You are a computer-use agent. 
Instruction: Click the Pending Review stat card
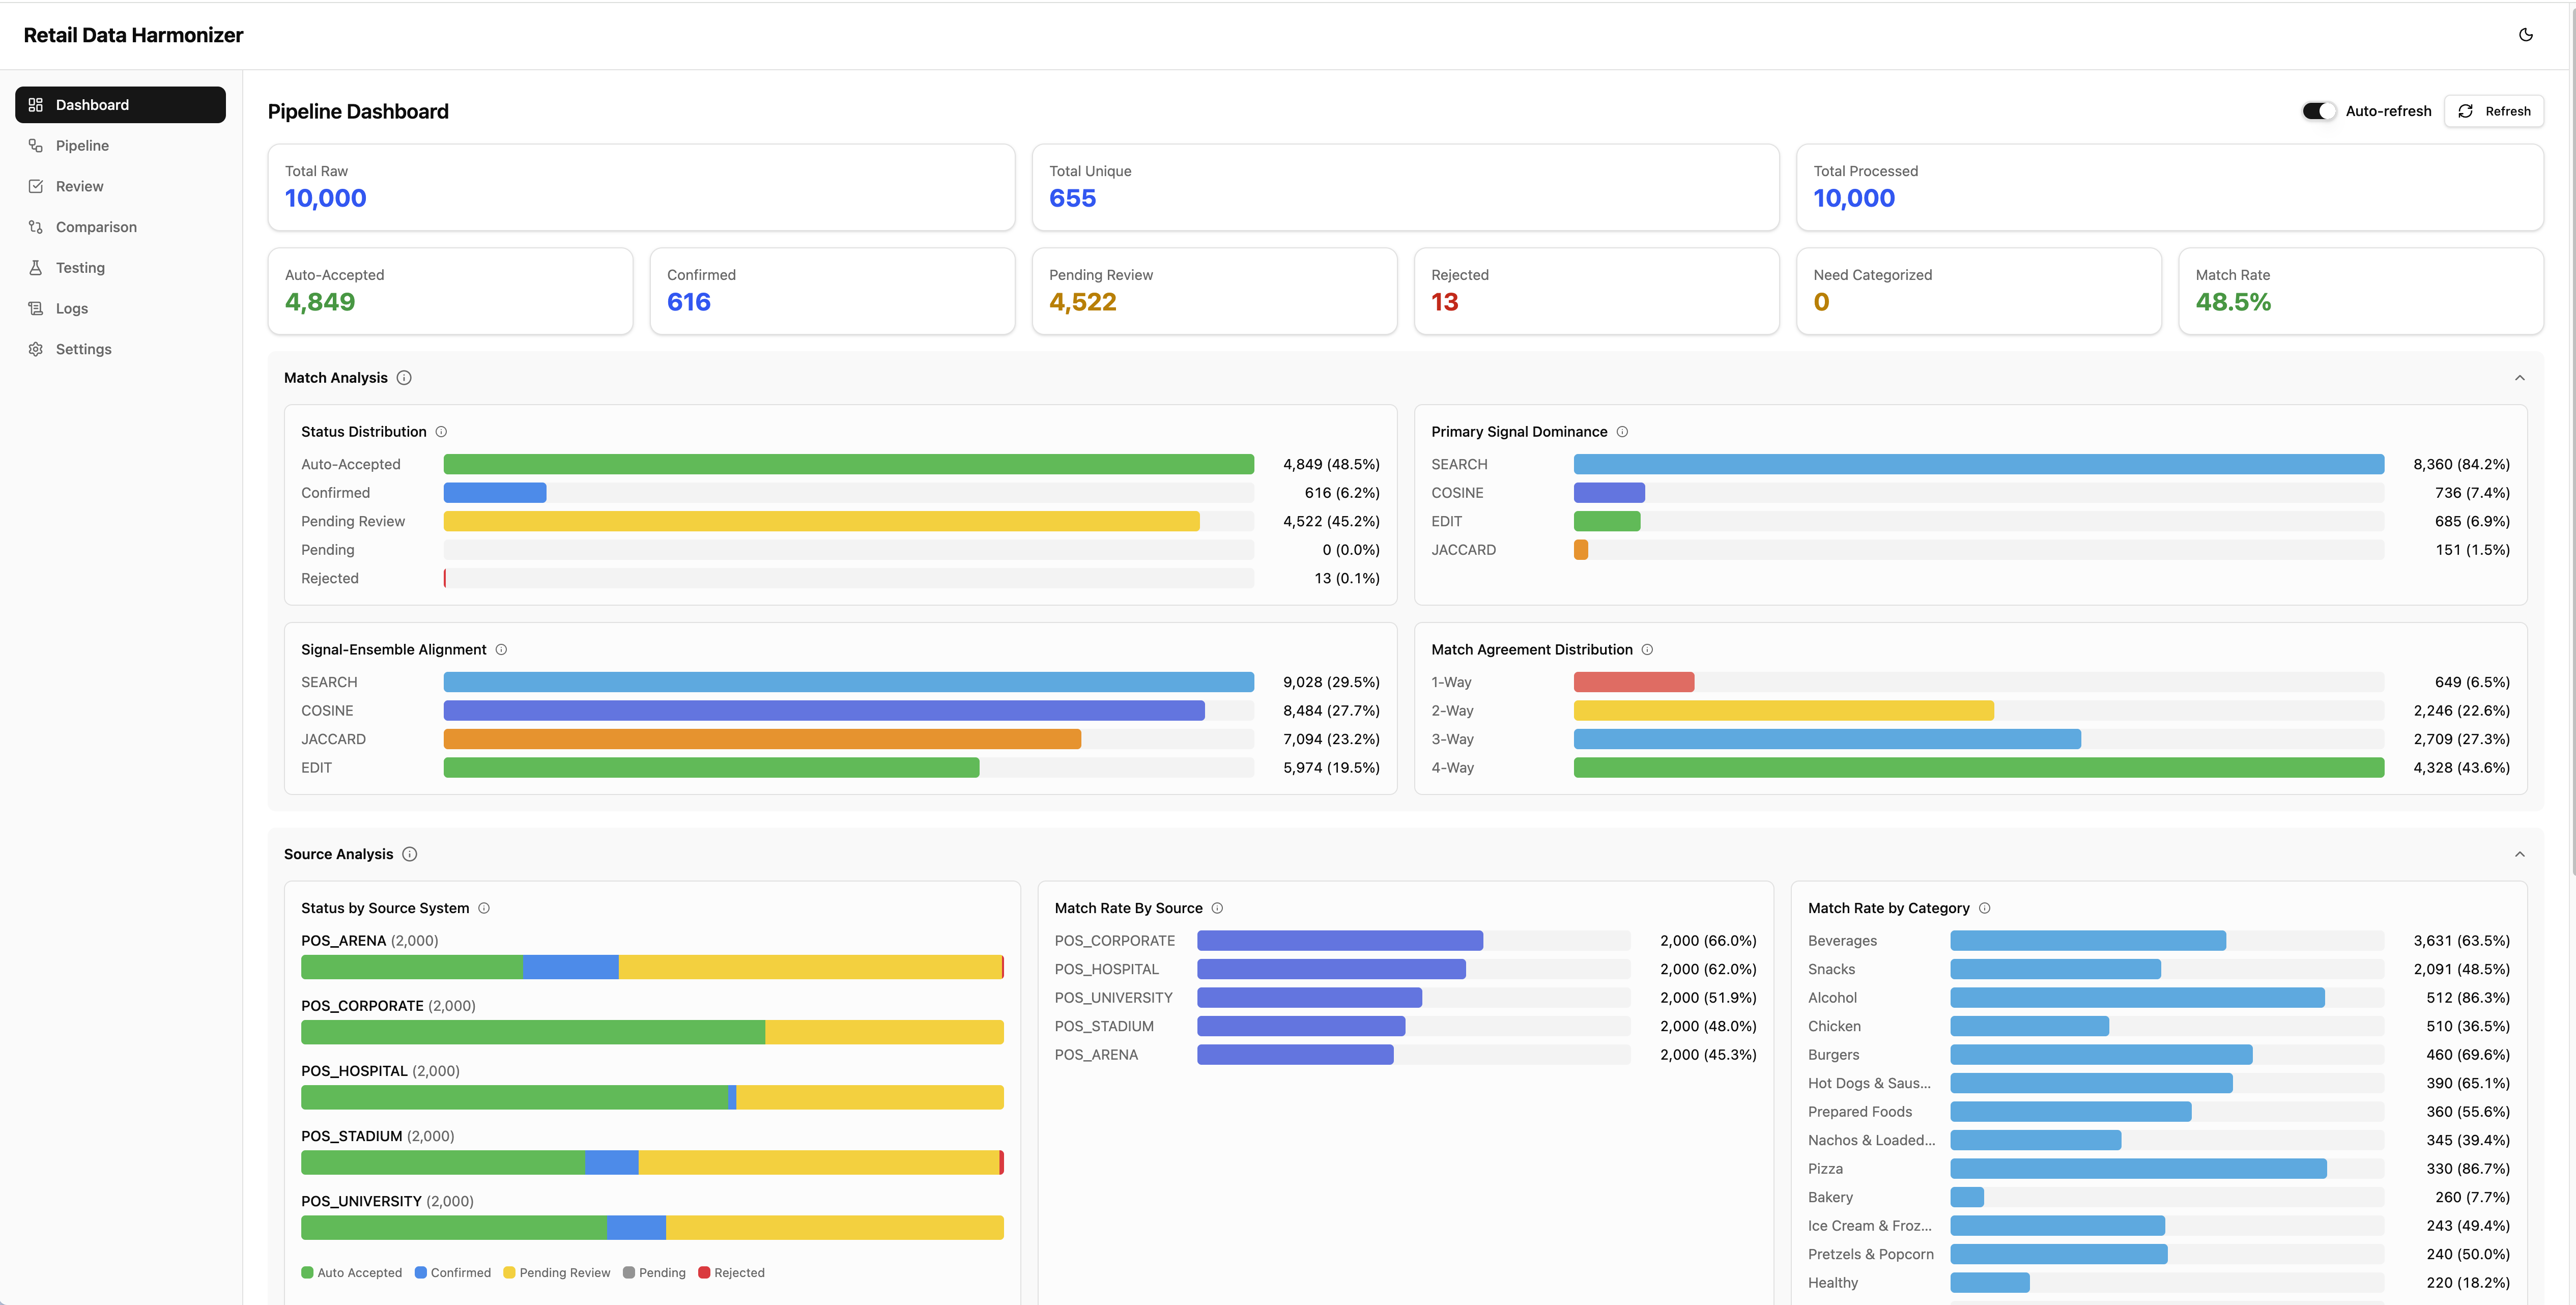[x=1213, y=290]
